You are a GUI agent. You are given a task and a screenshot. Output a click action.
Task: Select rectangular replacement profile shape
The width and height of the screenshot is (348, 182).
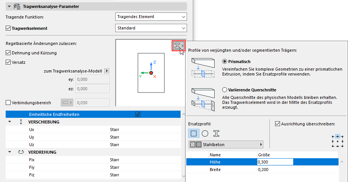tap(193, 133)
